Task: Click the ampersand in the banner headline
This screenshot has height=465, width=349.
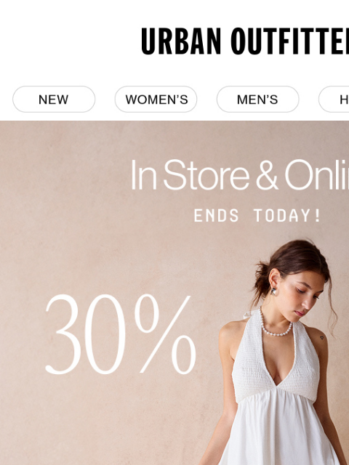Action: coord(267,175)
